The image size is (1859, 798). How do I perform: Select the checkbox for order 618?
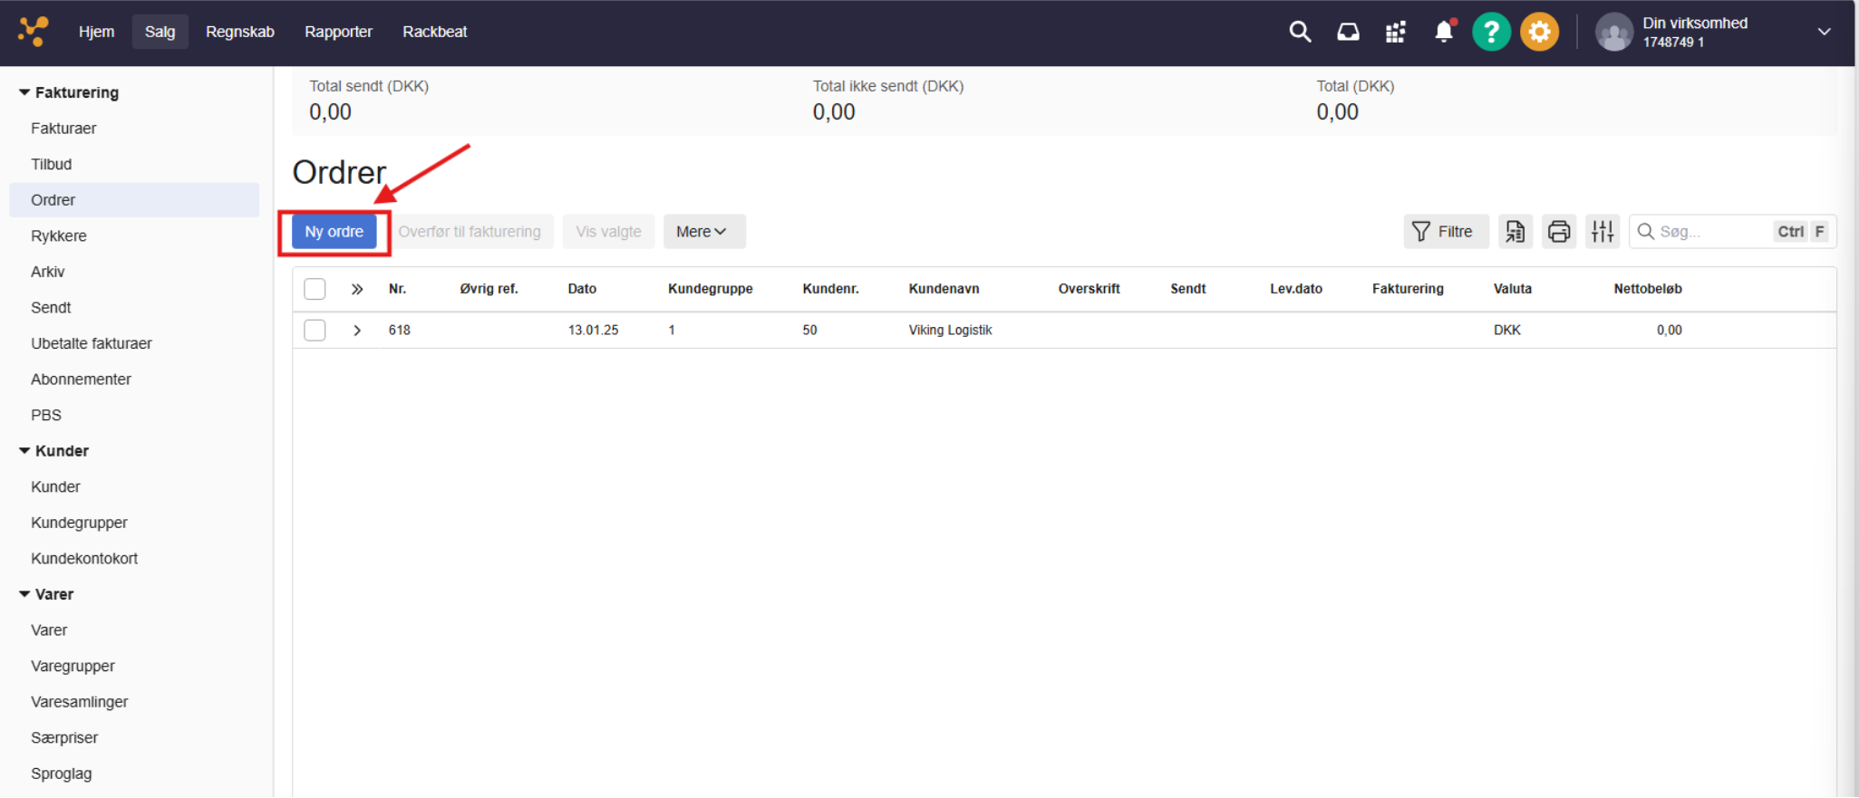pyautogui.click(x=315, y=331)
